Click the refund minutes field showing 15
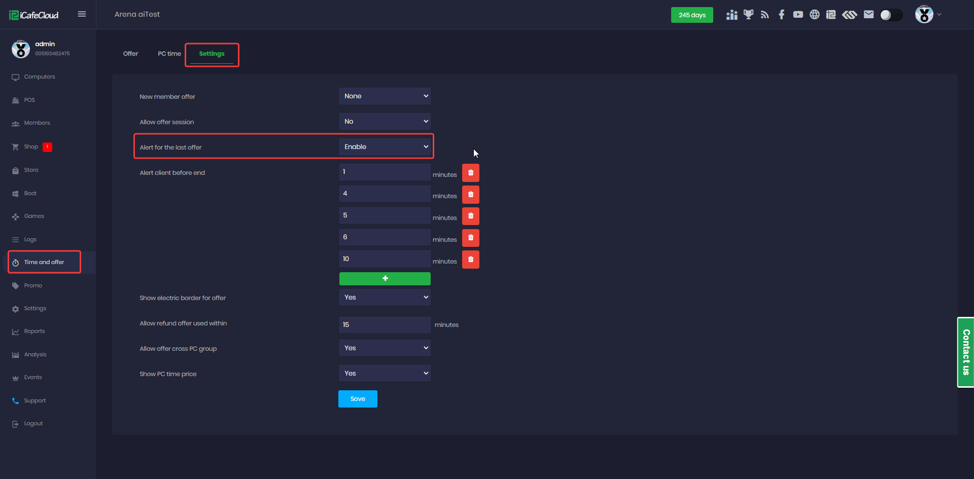This screenshot has width=974, height=479. click(385, 325)
